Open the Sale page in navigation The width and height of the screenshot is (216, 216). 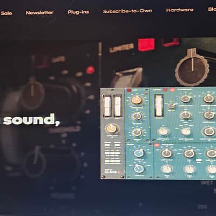(6, 13)
